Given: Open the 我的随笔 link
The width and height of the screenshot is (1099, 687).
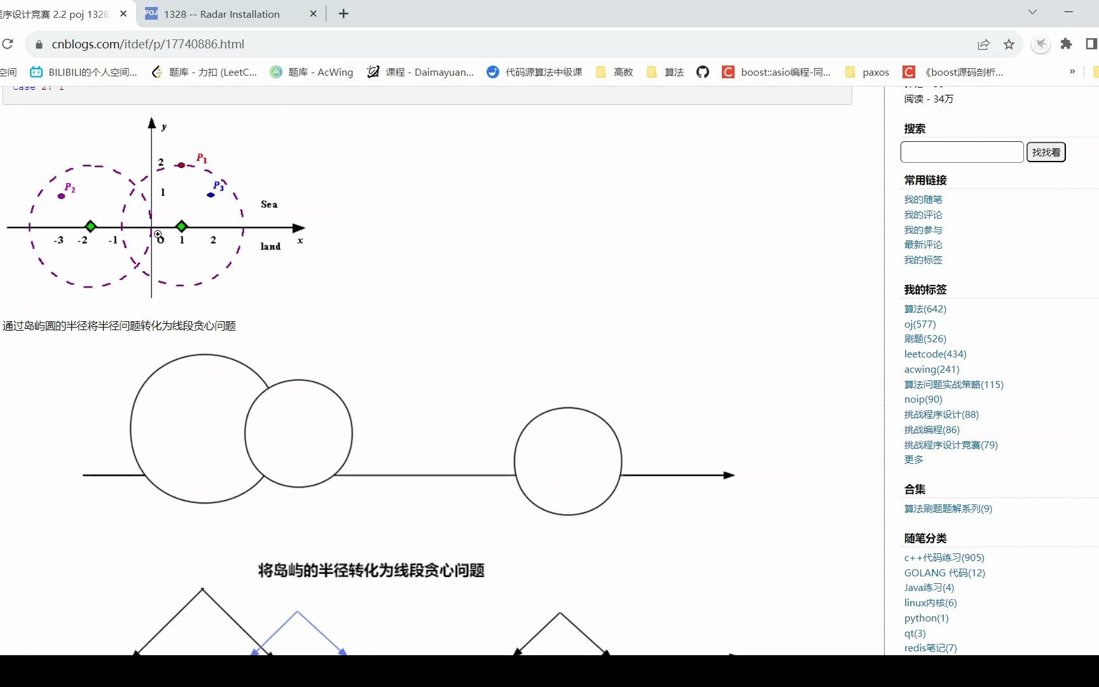Looking at the screenshot, I should 923,200.
